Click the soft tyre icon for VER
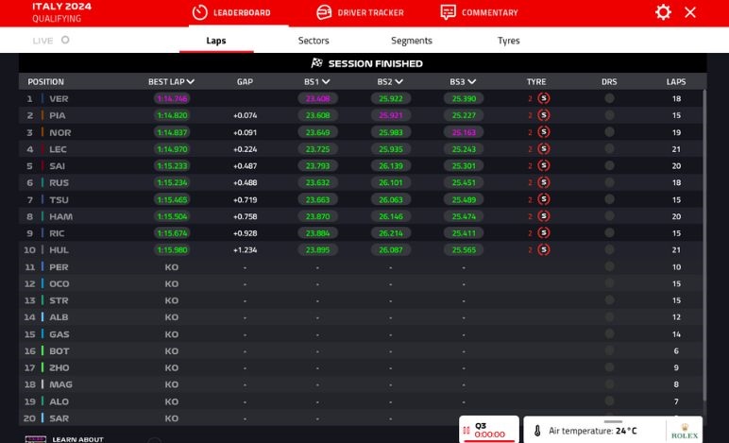This screenshot has width=729, height=443. coord(544,98)
